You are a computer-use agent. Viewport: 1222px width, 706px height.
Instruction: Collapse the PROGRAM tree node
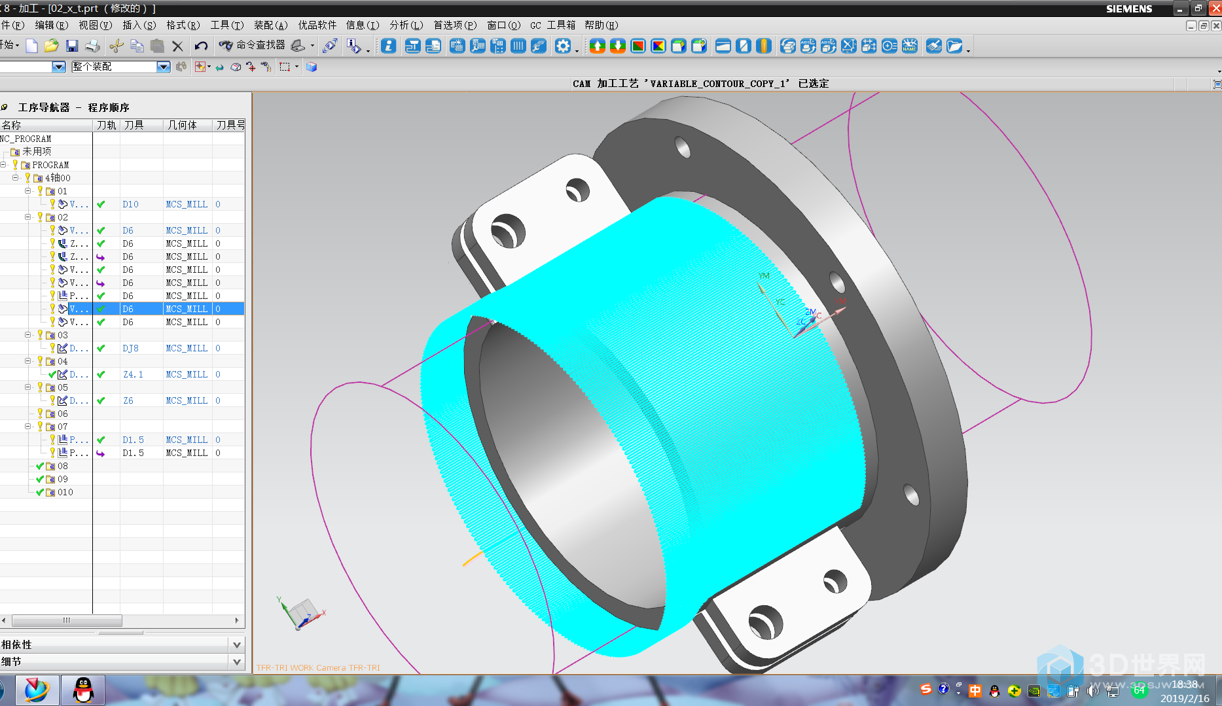(4, 165)
